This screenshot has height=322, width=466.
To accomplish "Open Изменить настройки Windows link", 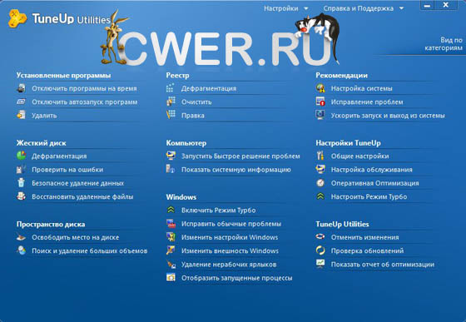I will click(x=230, y=237).
